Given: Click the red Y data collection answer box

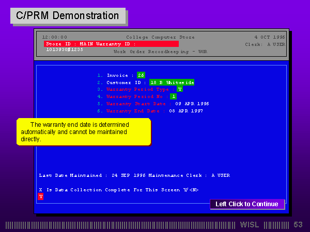Looking at the screenshot, I should click(x=41, y=196).
